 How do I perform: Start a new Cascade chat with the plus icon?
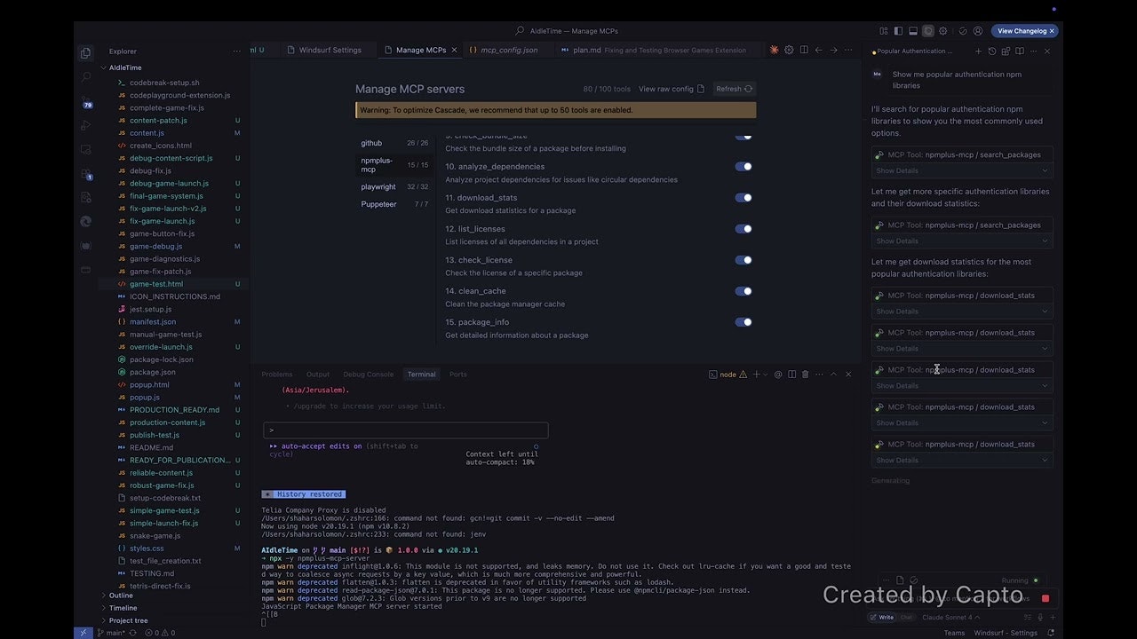978,51
